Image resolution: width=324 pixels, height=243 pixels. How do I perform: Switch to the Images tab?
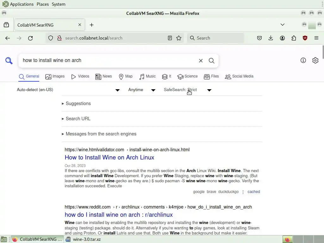pos(55,77)
